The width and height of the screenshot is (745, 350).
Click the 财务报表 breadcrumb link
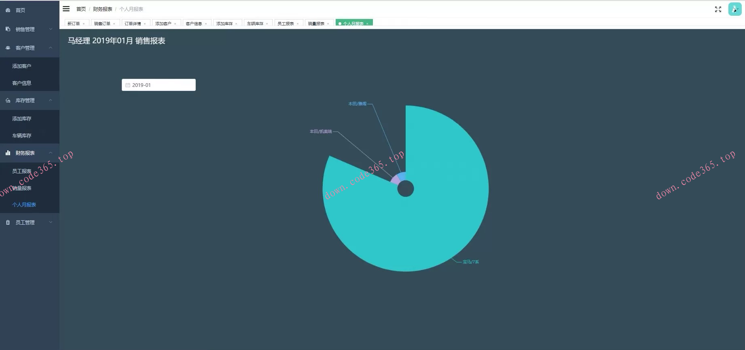(102, 9)
